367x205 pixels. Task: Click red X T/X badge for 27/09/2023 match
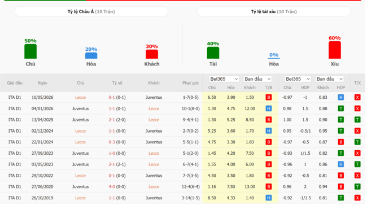(357, 153)
